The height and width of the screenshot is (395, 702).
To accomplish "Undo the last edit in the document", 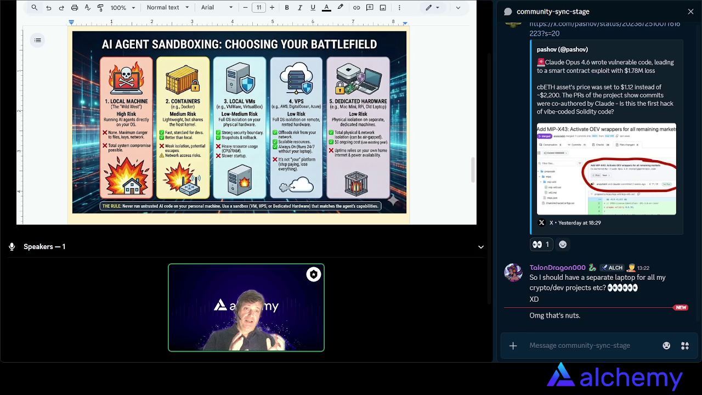I will [48, 8].
